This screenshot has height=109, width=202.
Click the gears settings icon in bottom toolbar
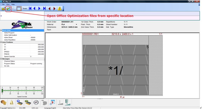click(4, 102)
